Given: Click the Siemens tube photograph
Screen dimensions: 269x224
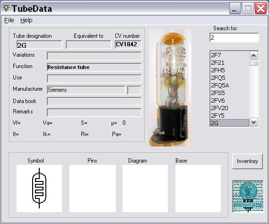Looking at the screenshot, I should pos(170,88).
